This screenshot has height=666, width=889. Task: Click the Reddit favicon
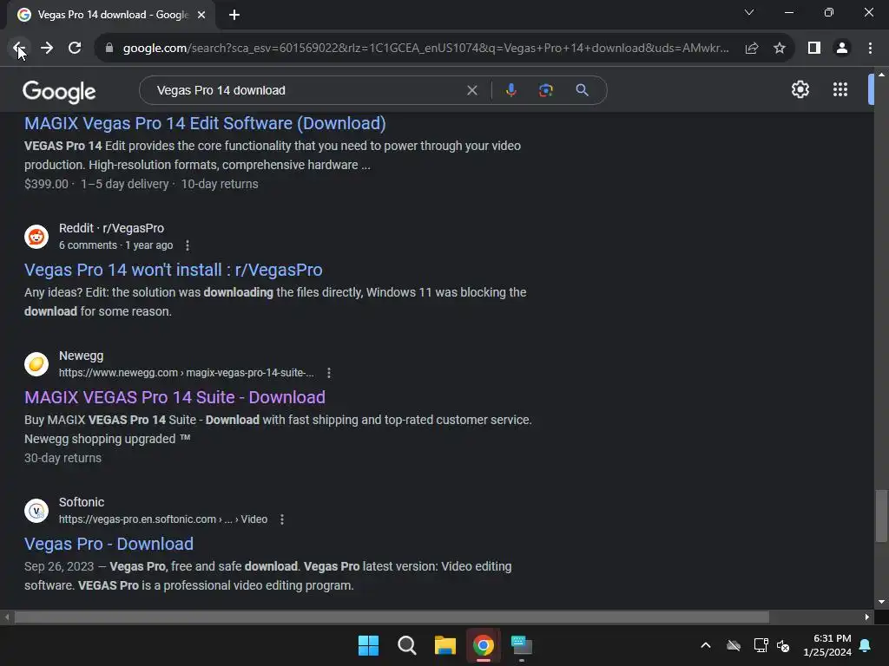(x=36, y=237)
